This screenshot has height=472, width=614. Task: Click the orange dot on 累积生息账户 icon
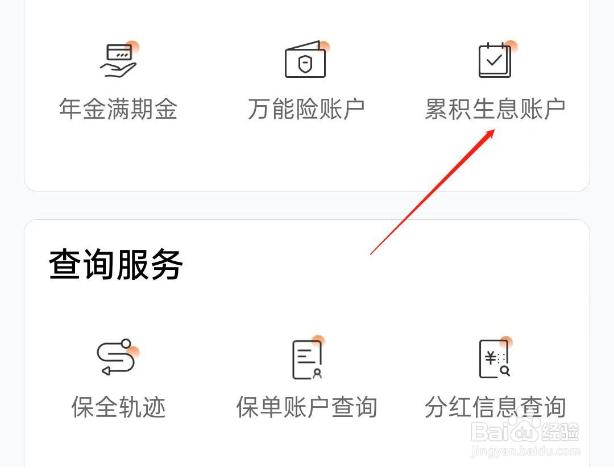tap(511, 47)
